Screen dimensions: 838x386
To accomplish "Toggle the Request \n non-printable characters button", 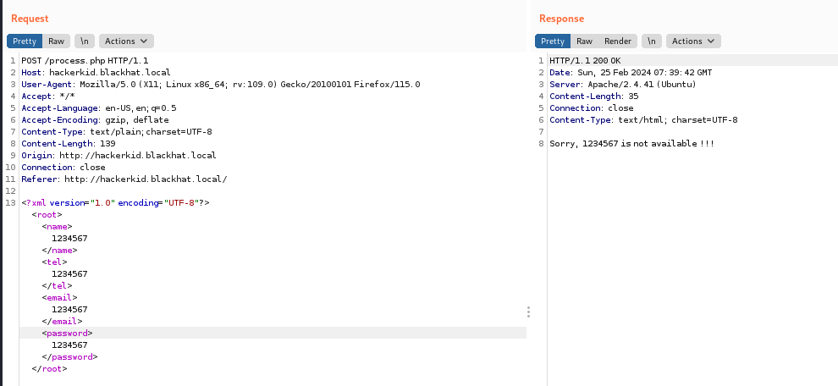I will 85,41.
